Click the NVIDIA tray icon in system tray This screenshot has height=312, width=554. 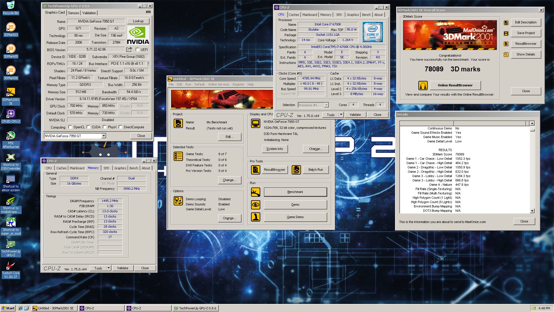(x=534, y=308)
